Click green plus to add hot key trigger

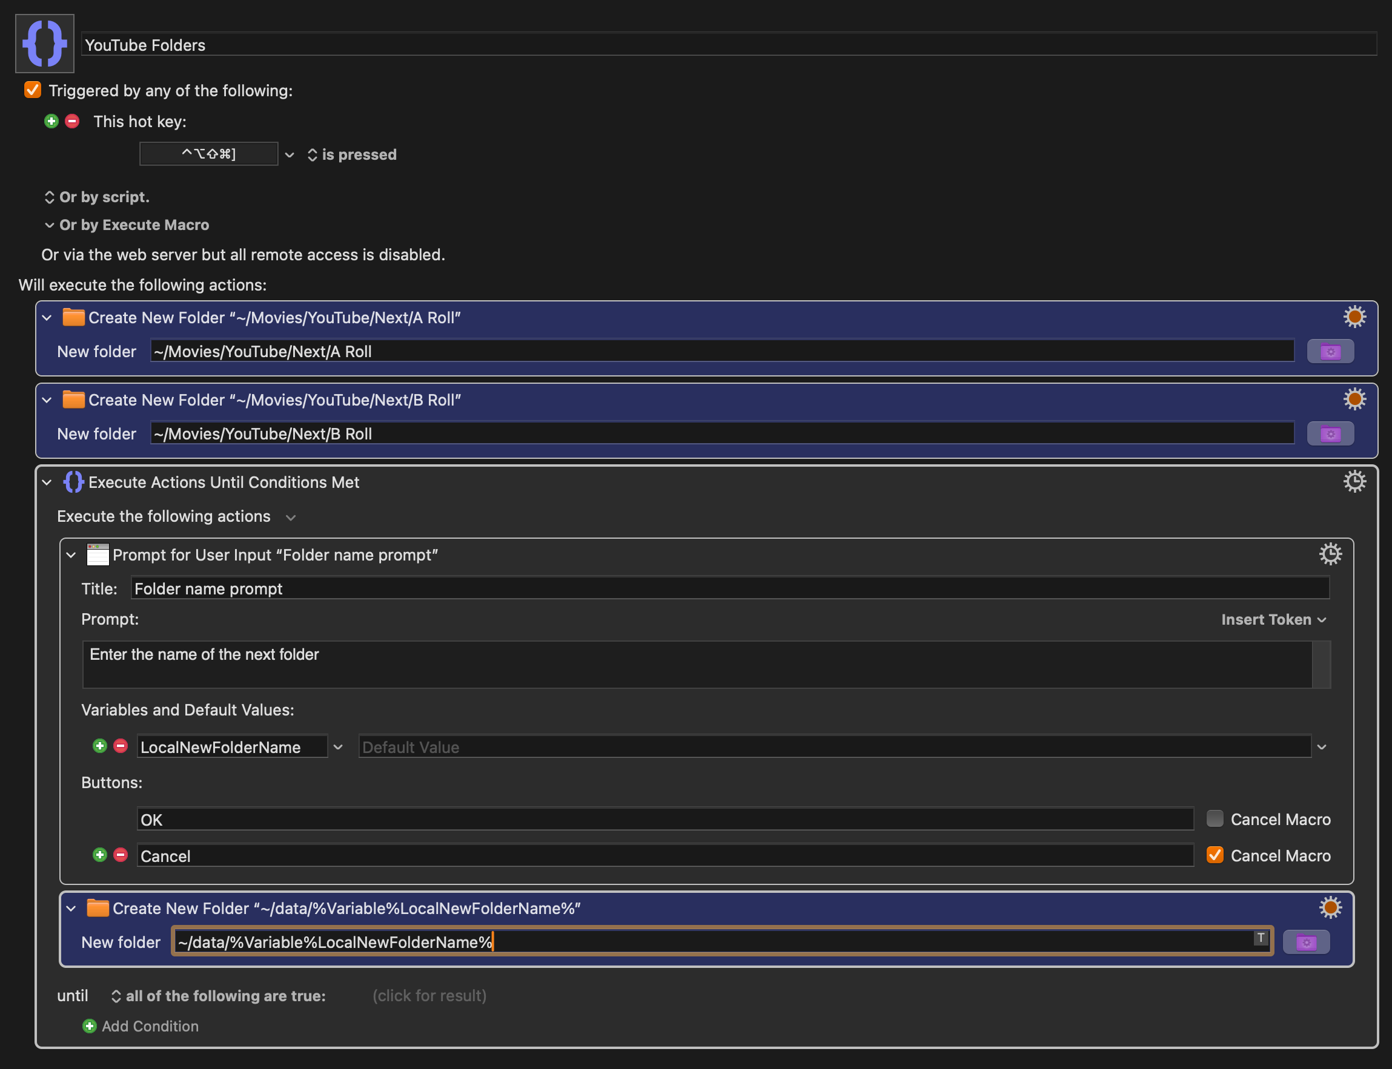point(51,121)
